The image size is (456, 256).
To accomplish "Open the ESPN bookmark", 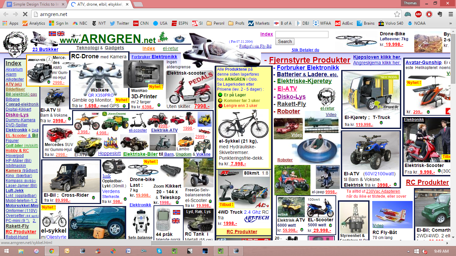I will [180, 23].
